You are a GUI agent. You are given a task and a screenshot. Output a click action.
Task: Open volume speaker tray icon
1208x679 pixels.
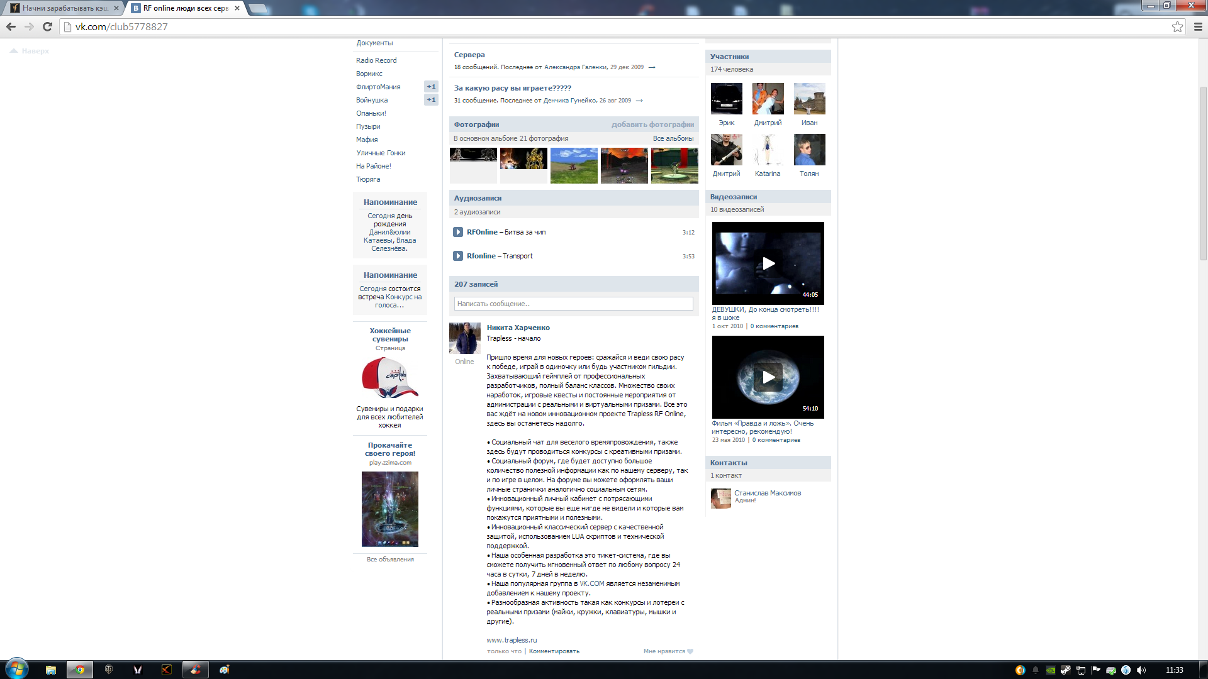(x=1141, y=670)
